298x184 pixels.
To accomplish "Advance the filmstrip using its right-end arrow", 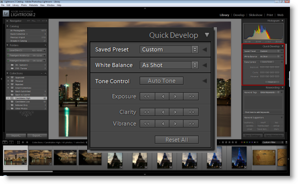I will tap(288, 159).
